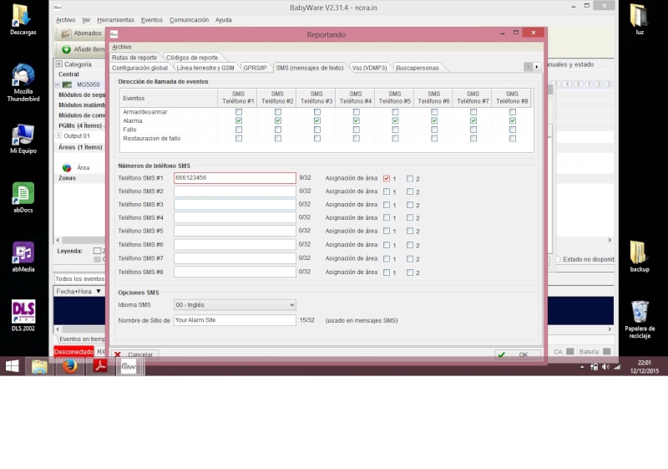This screenshot has height=469, width=668.
Task: Click the Nombre de Sitio text field
Action: [x=235, y=320]
